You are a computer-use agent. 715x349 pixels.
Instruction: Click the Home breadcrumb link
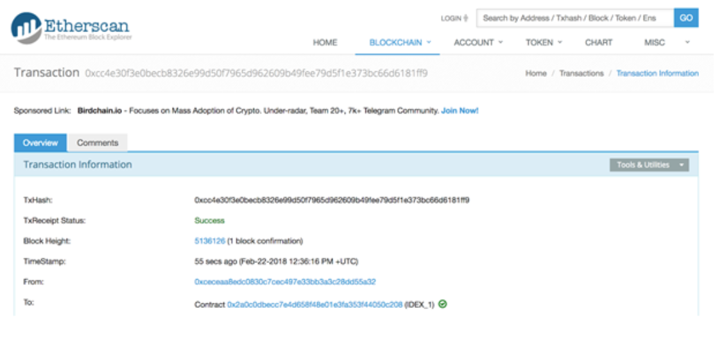(x=536, y=74)
